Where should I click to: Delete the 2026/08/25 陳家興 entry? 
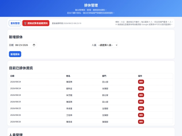(x=141, y=102)
